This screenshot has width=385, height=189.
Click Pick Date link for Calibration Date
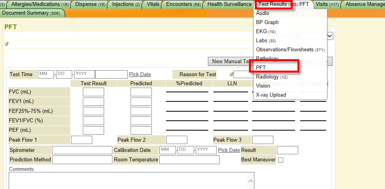[229, 150]
